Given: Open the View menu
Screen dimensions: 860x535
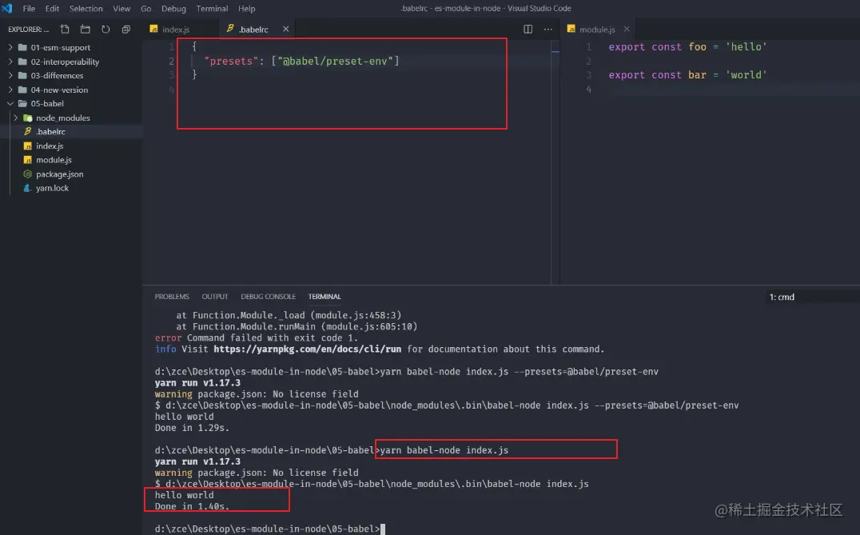Looking at the screenshot, I should click(121, 8).
